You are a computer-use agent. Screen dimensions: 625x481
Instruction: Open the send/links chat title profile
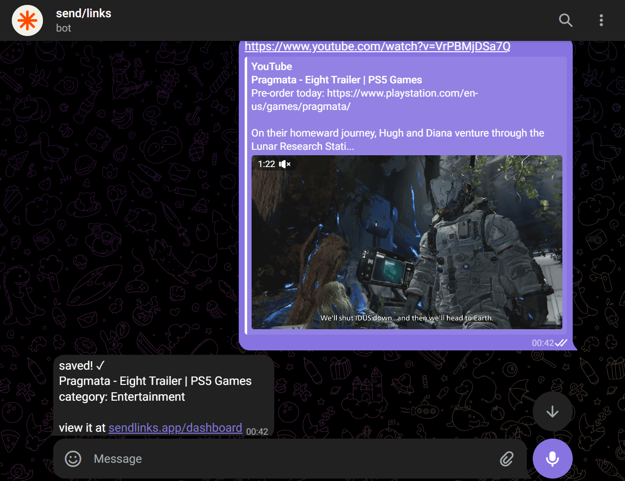(x=83, y=13)
